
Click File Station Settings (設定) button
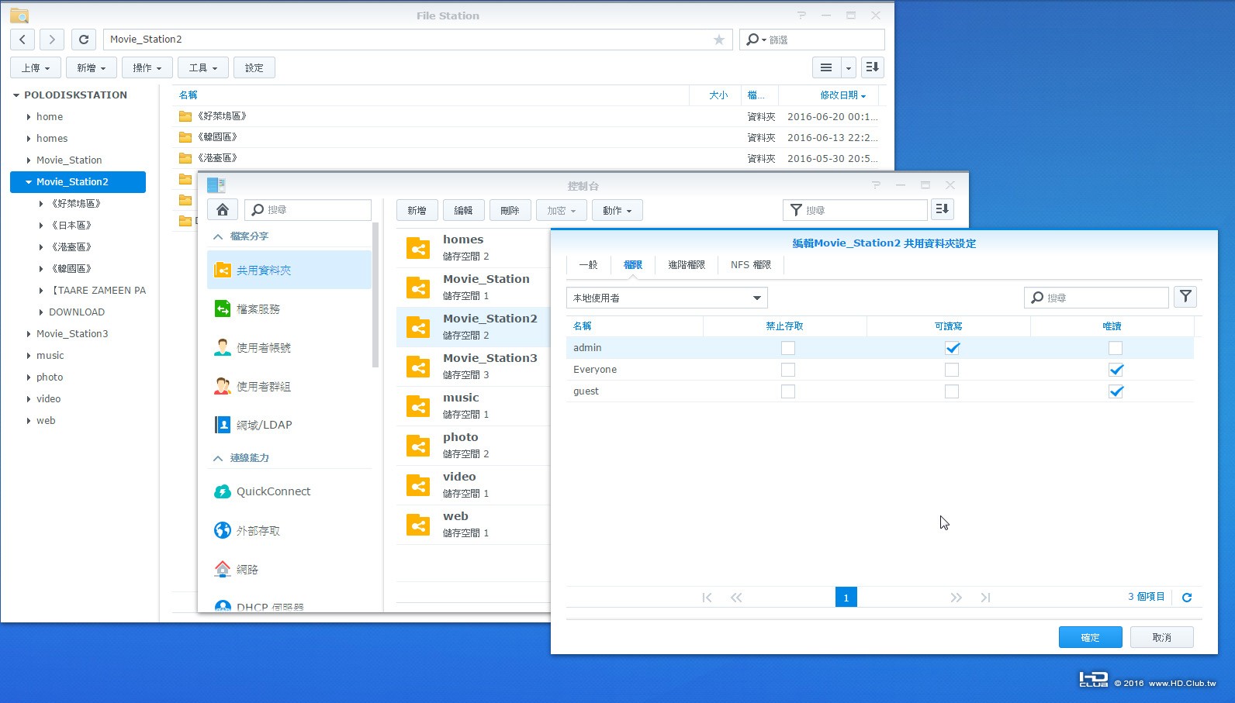[254, 67]
